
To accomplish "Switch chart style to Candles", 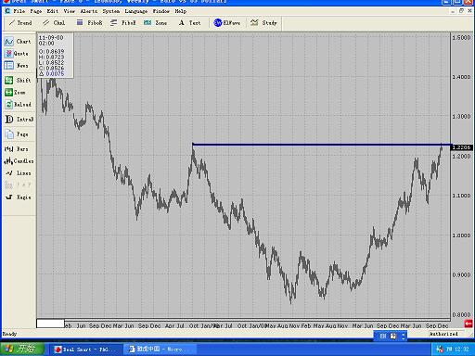I will pos(19,161).
